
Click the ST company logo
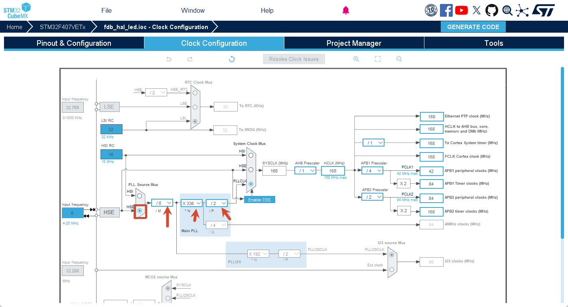coord(544,10)
